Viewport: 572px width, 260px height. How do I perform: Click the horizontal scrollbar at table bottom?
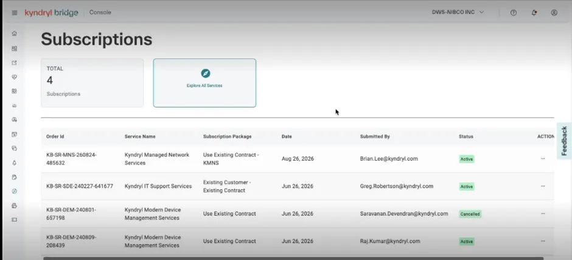coord(293,258)
